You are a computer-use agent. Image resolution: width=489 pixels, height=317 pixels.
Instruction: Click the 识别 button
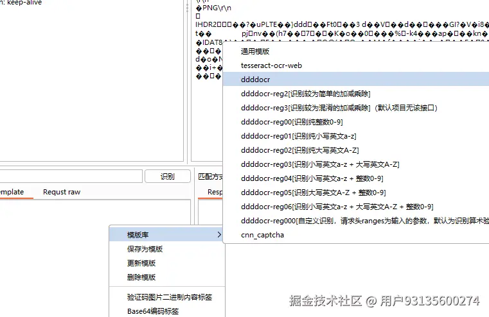168,176
